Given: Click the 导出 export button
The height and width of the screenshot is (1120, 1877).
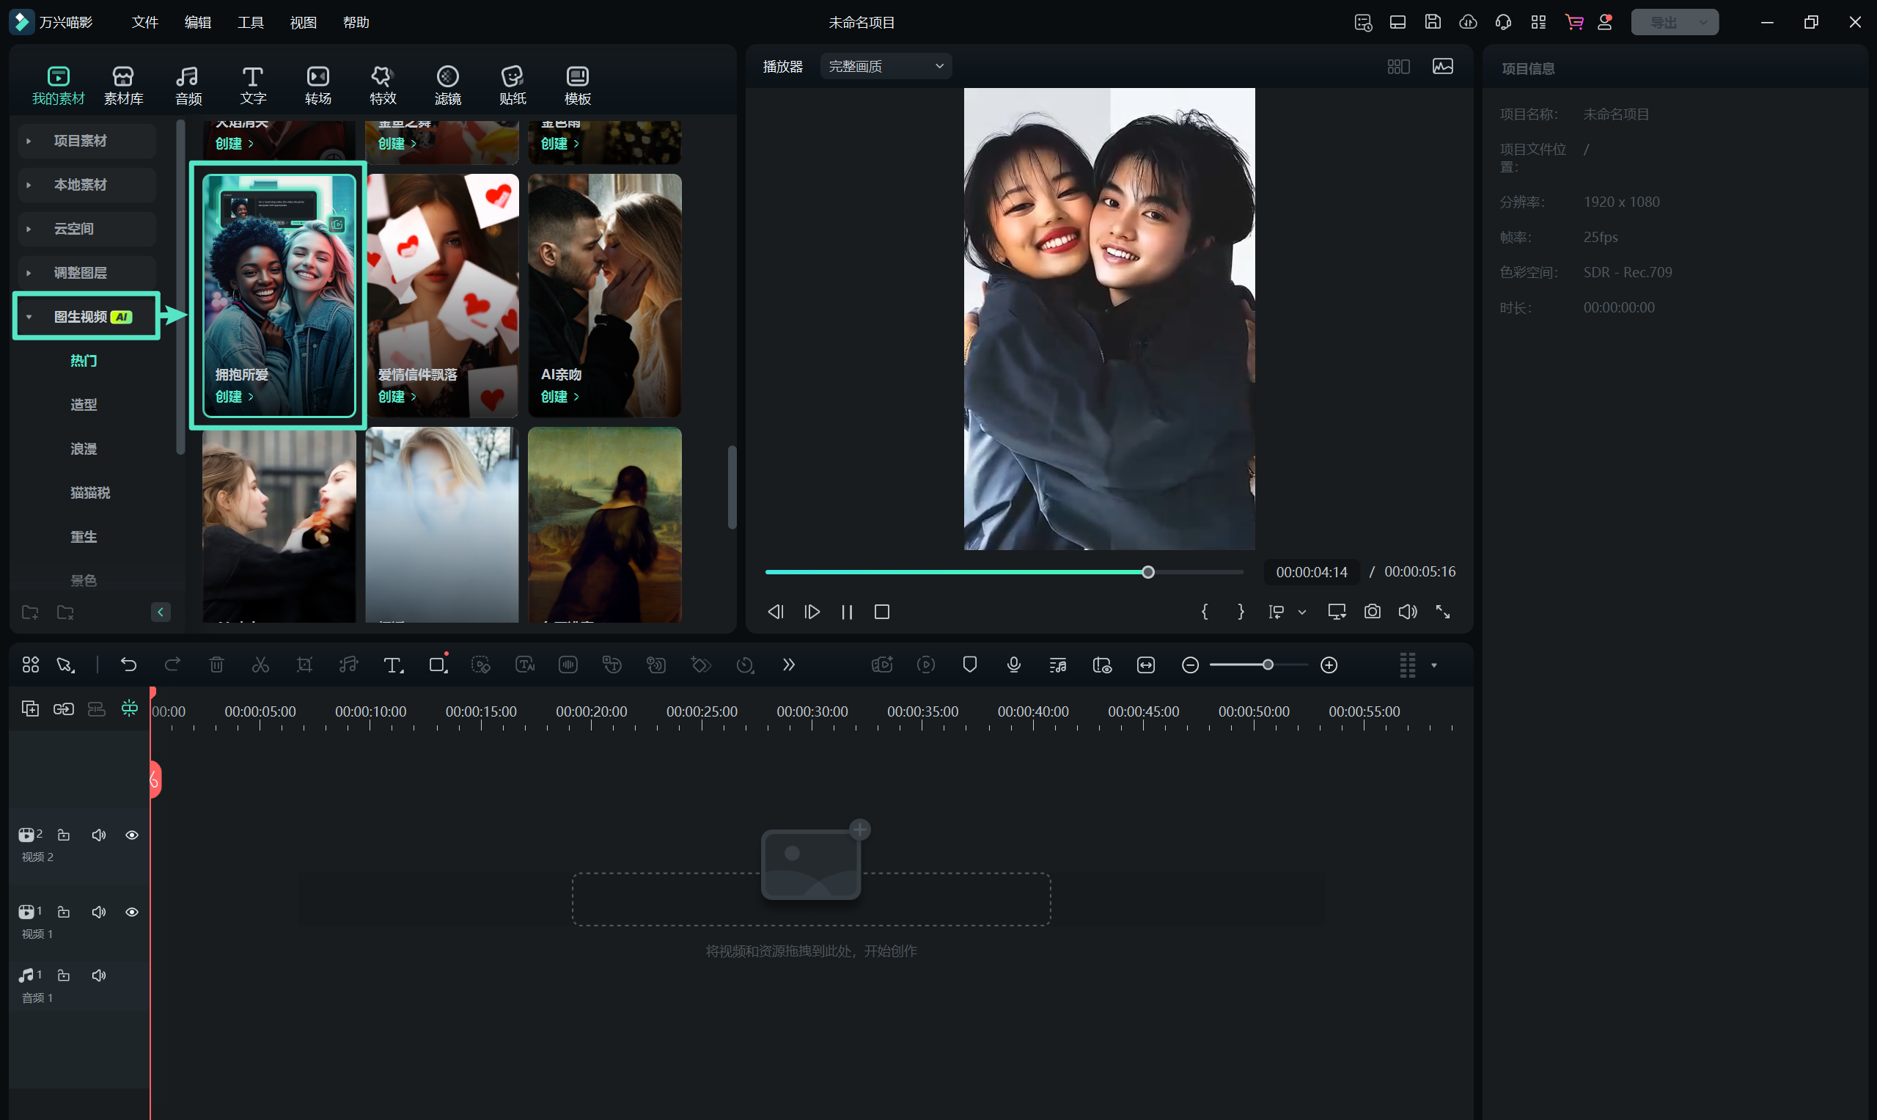Looking at the screenshot, I should pos(1663,22).
